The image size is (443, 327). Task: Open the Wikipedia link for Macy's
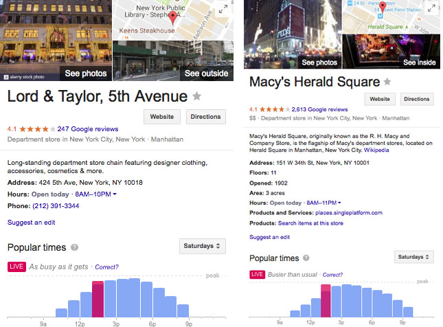(376, 150)
